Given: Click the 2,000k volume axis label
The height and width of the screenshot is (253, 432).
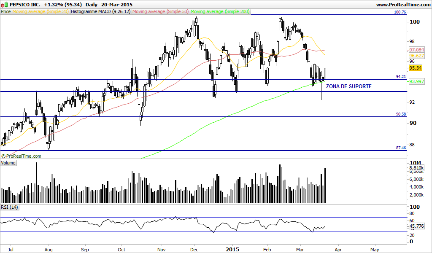Looking at the screenshot, I should (416, 195).
